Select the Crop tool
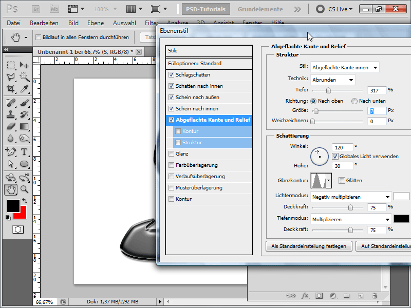This screenshot has width=411, height=308. (x=11, y=89)
